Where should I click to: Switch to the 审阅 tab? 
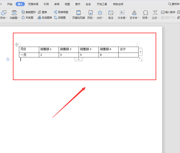click(57, 4)
